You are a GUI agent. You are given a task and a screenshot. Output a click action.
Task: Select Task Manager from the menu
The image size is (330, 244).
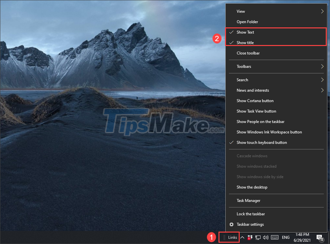click(248, 200)
